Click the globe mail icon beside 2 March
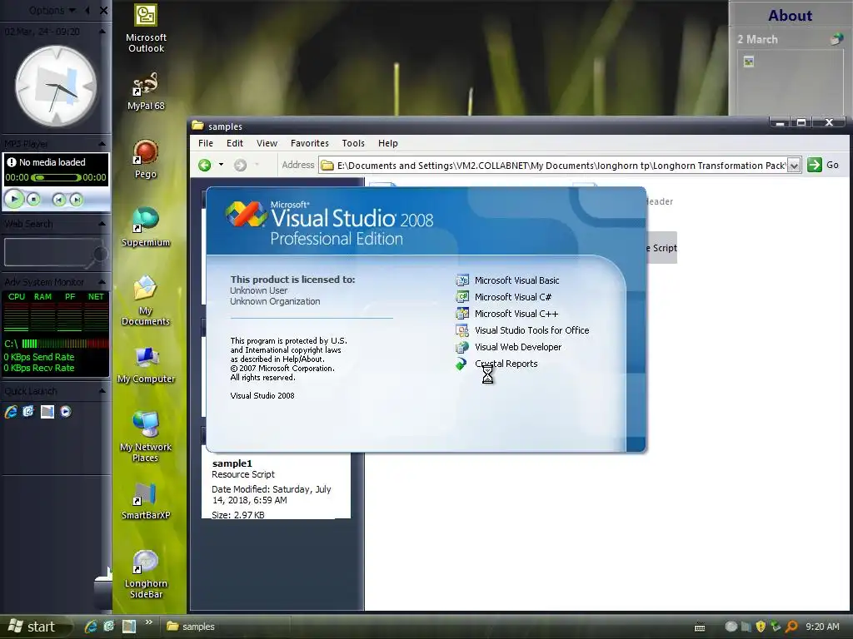 coord(836,38)
